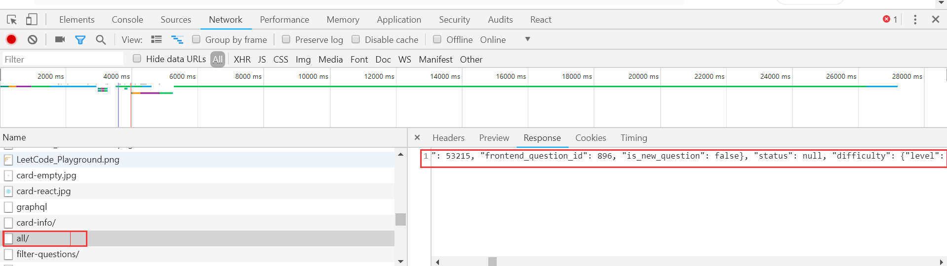Go to the Audits tab
The width and height of the screenshot is (947, 266).
[500, 20]
